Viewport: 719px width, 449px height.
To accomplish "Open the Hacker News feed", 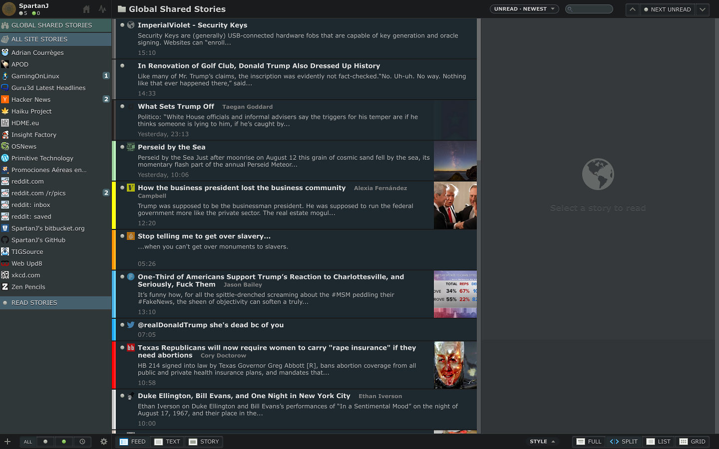I will pos(55,99).
